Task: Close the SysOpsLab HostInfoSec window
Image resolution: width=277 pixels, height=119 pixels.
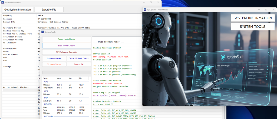Action: coord(274,9)
